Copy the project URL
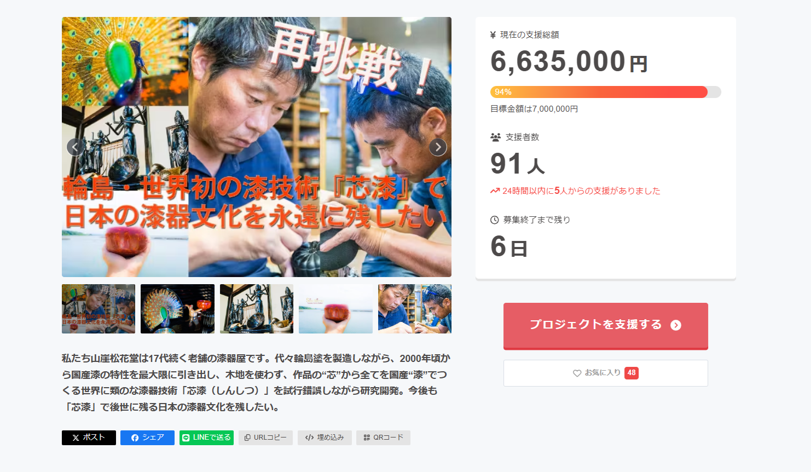 (x=265, y=438)
